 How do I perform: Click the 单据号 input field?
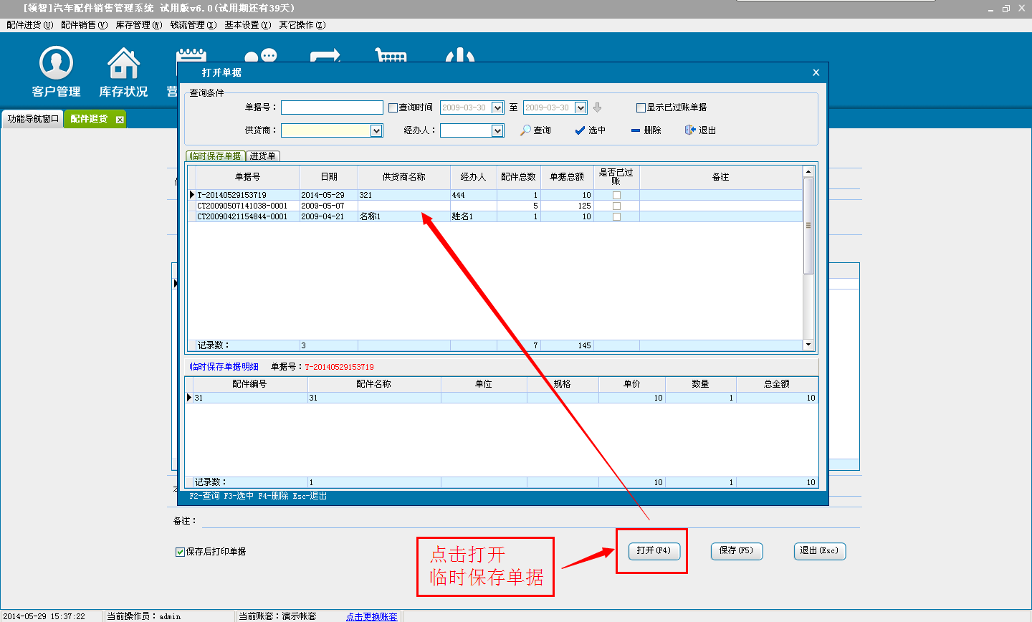(x=332, y=107)
